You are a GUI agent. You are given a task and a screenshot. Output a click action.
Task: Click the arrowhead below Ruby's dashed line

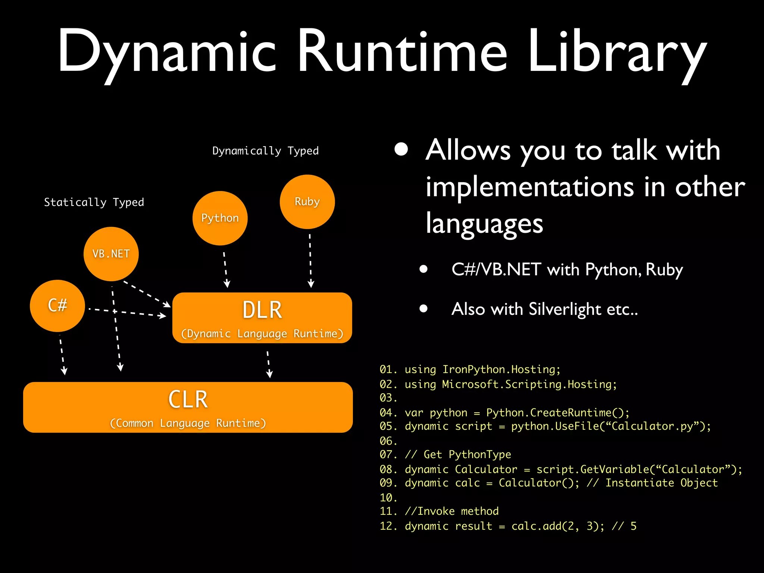(311, 284)
